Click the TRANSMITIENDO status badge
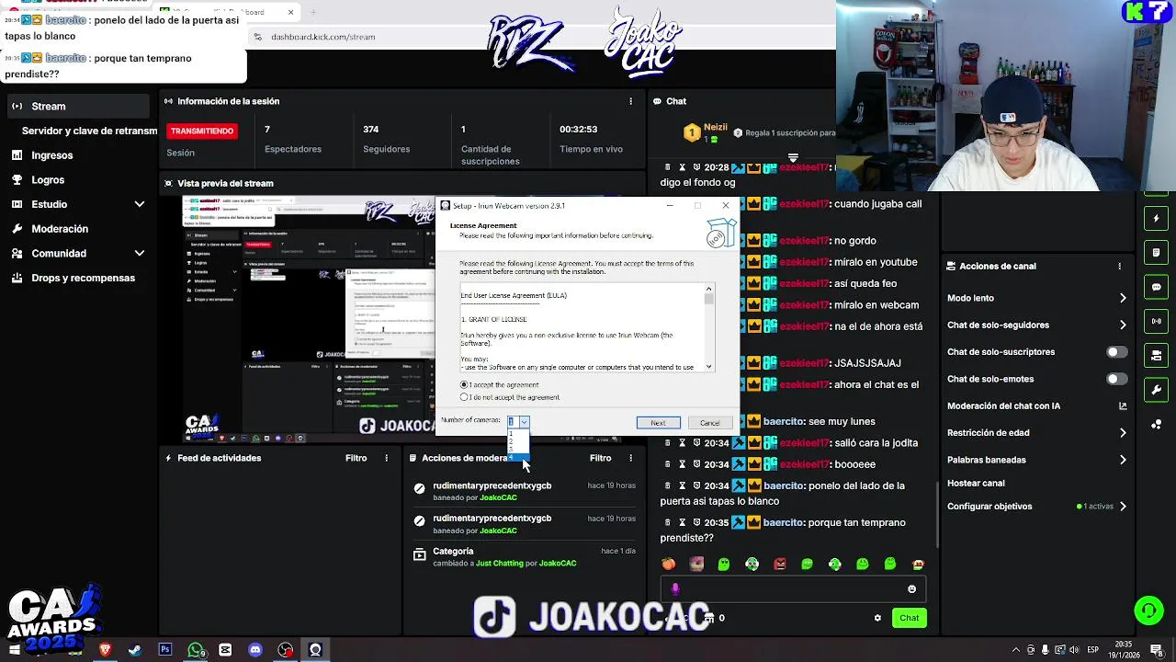This screenshot has height=662, width=1176. (x=202, y=131)
